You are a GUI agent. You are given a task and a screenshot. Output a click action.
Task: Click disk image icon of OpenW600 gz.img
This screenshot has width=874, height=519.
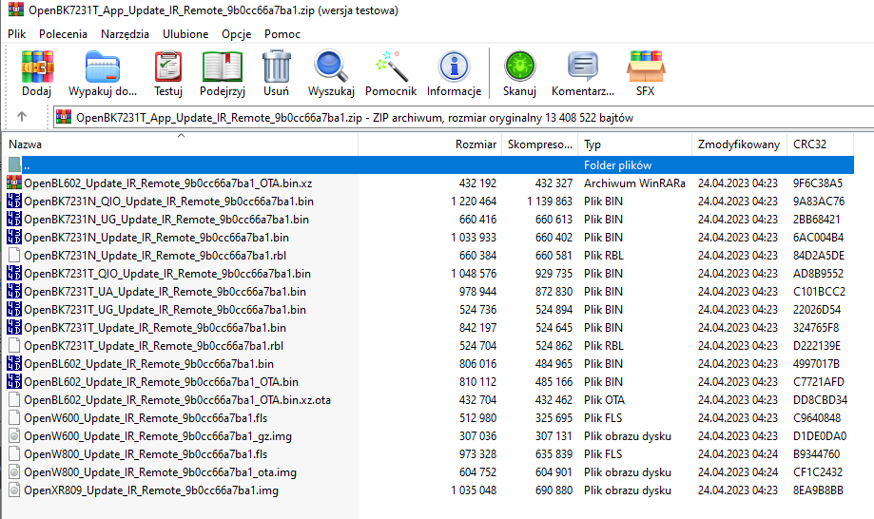[14, 436]
